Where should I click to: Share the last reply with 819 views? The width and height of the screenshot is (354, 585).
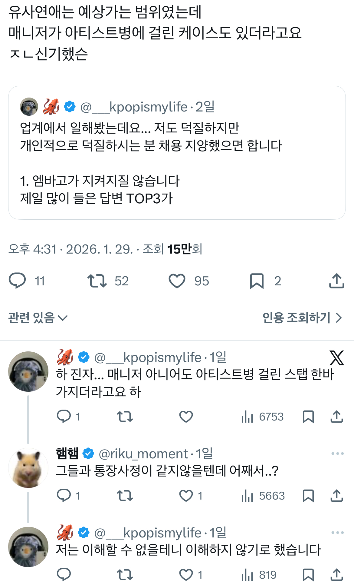click(336, 575)
